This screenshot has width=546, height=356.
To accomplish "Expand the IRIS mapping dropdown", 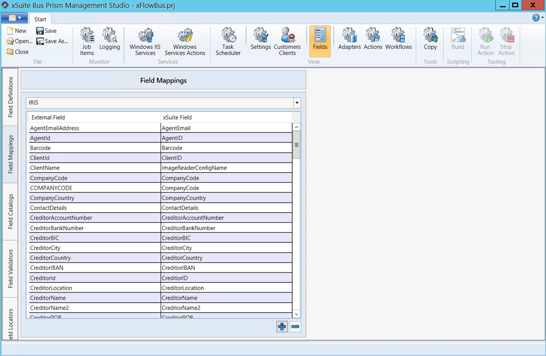I will (297, 103).
